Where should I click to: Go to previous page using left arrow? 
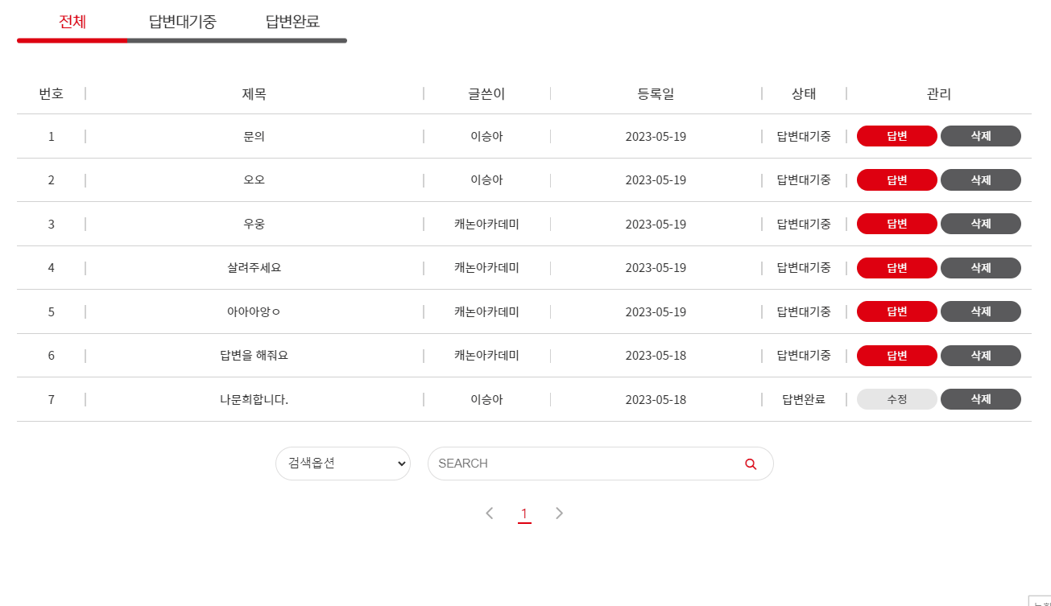coord(490,513)
